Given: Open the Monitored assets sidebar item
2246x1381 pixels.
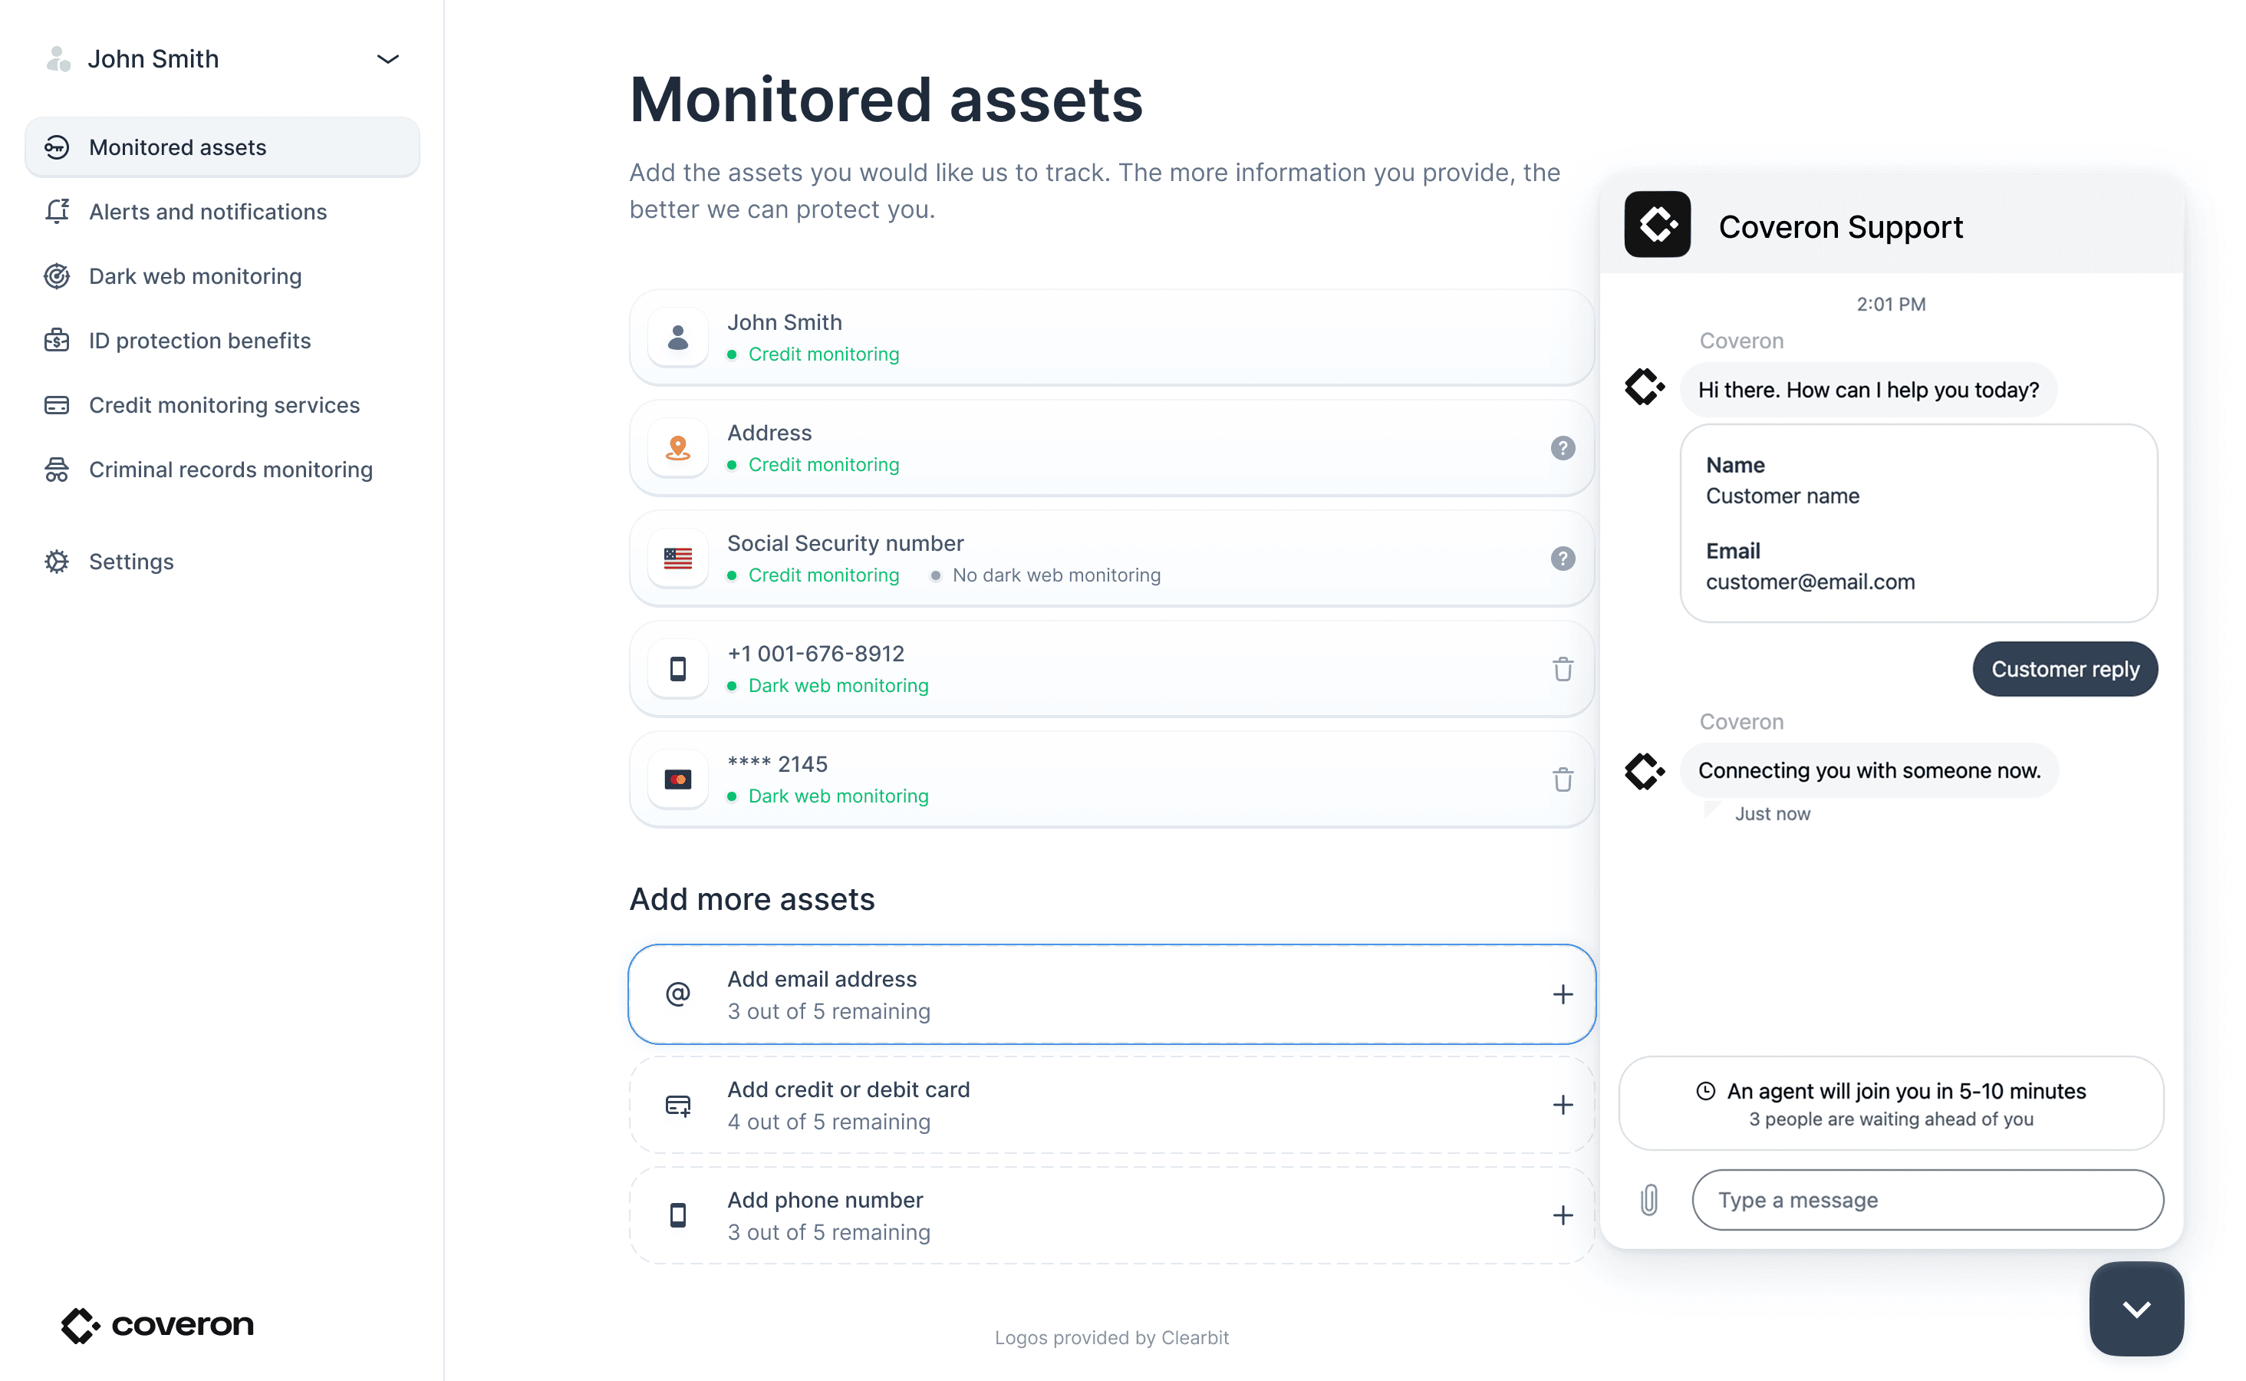Looking at the screenshot, I should (x=222, y=147).
